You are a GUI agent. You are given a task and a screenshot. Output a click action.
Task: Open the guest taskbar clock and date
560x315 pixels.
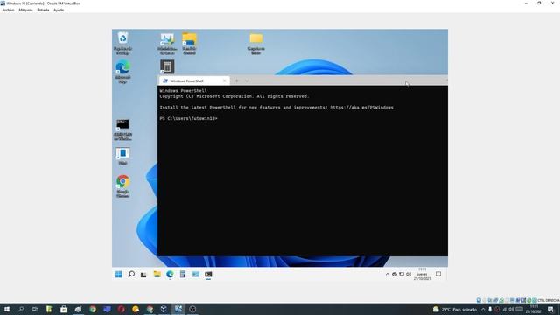[422, 274]
